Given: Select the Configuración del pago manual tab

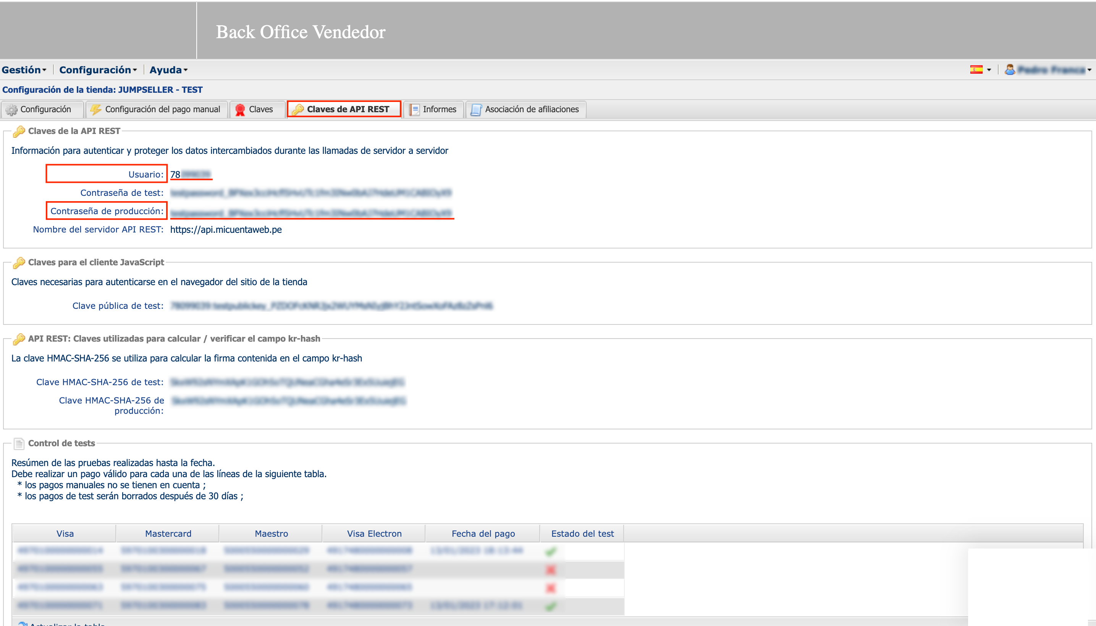Looking at the screenshot, I should [x=162, y=109].
